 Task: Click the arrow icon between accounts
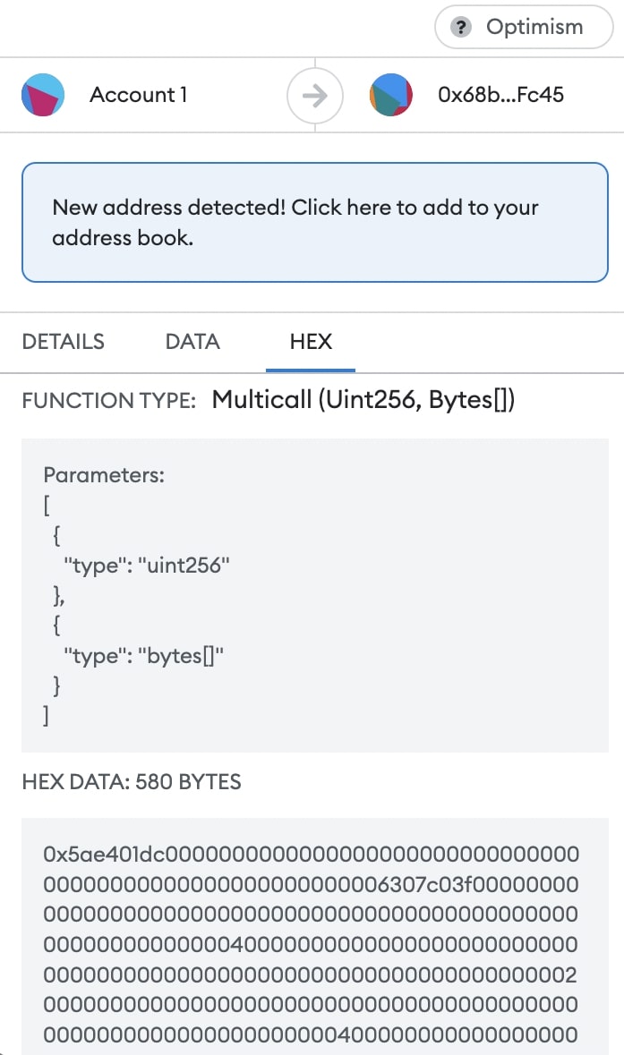(x=314, y=96)
